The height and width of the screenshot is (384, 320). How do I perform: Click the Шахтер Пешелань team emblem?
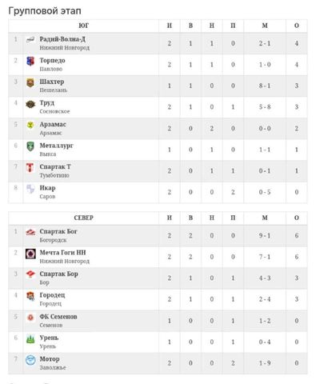30,82
